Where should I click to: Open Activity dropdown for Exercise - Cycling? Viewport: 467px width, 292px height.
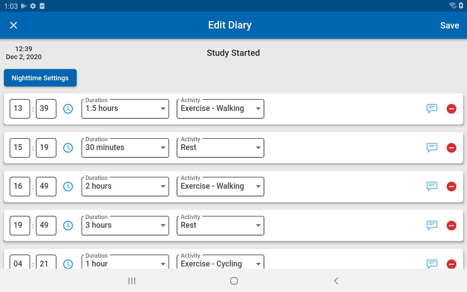pos(220,263)
